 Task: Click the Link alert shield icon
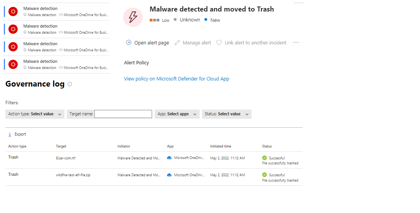click(x=219, y=43)
